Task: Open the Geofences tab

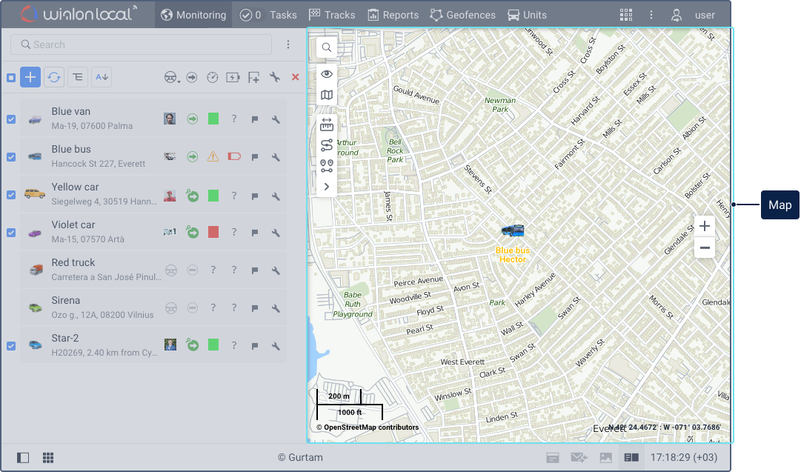Action: pos(462,15)
